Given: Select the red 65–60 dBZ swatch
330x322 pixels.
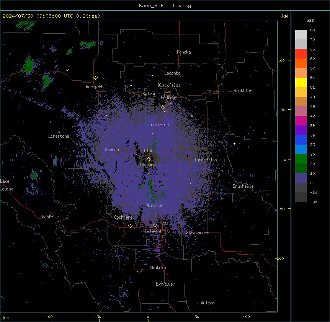Looking at the screenshot, I should pyautogui.click(x=301, y=54).
